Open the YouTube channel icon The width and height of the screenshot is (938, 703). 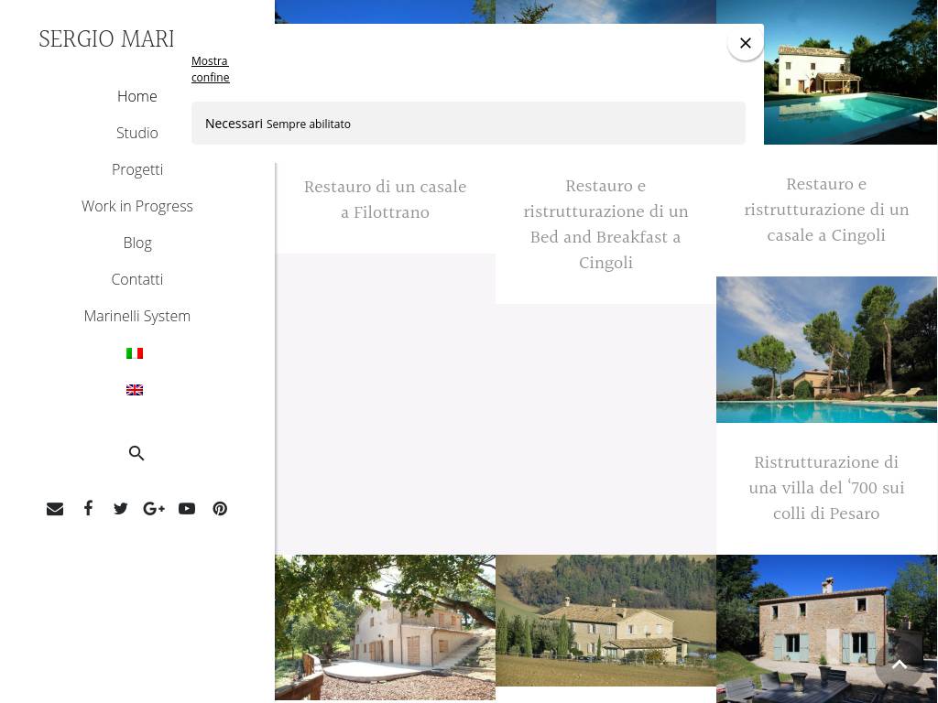(187, 509)
